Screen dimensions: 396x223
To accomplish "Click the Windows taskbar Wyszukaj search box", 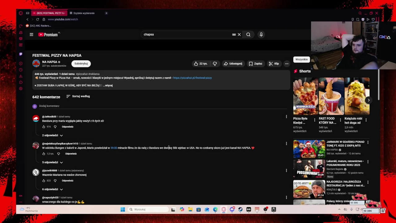I will tap(148, 209).
